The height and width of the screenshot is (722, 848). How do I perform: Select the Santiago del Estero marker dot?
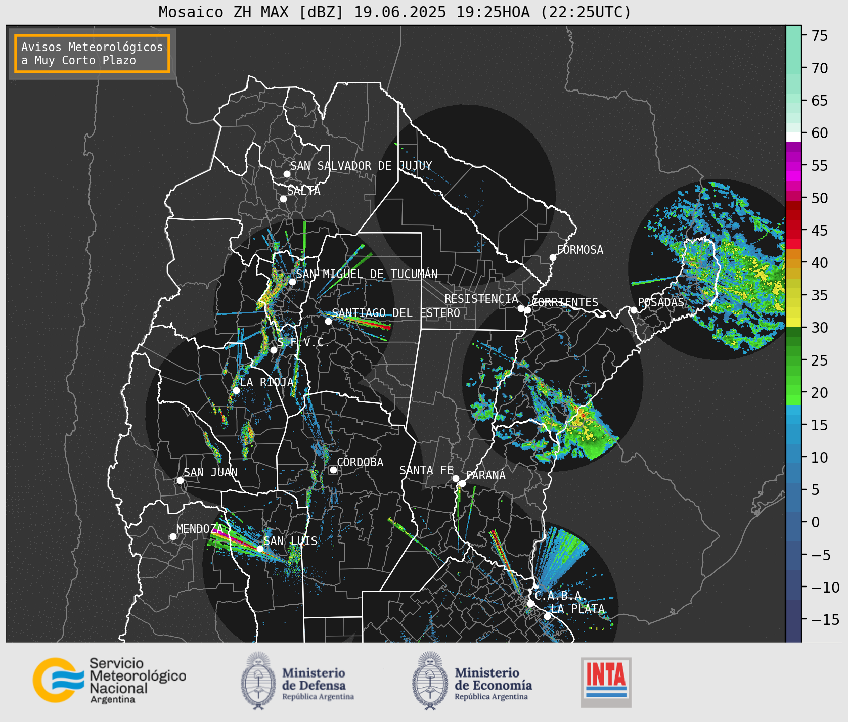(328, 321)
